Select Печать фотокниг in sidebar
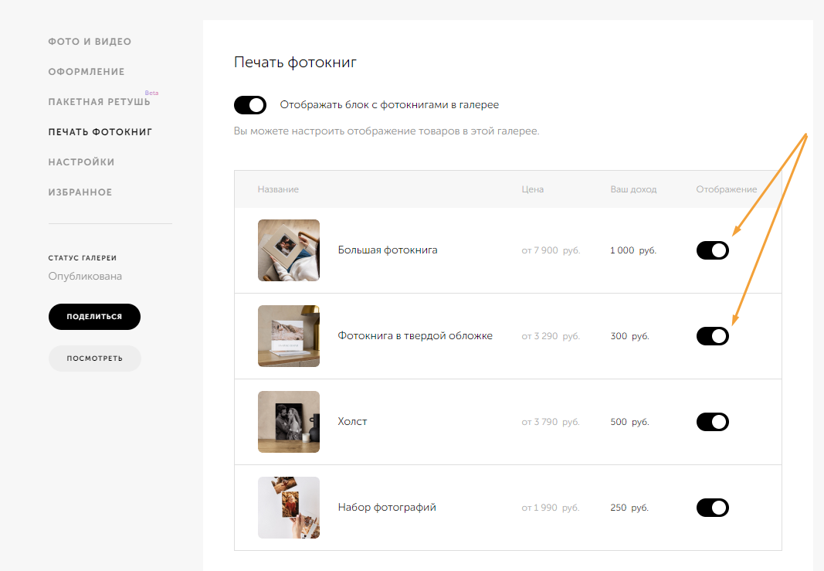The height and width of the screenshot is (571, 824). point(100,132)
